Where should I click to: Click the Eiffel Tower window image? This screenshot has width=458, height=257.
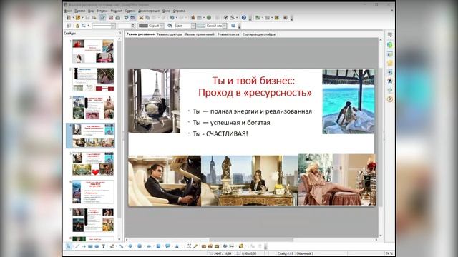click(x=154, y=101)
